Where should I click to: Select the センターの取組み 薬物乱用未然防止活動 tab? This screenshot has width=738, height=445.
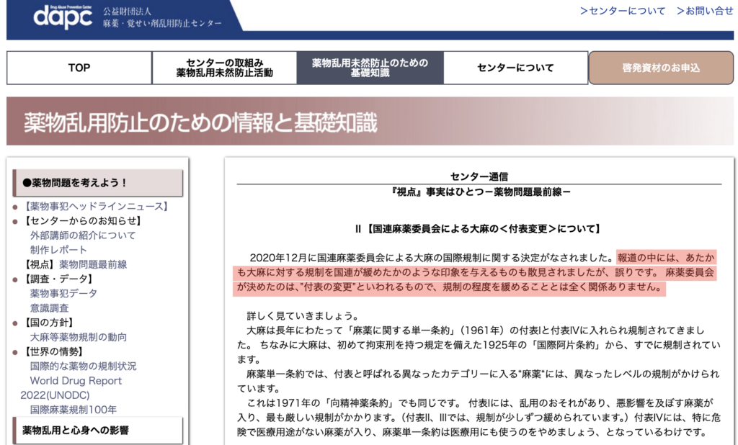point(224,68)
